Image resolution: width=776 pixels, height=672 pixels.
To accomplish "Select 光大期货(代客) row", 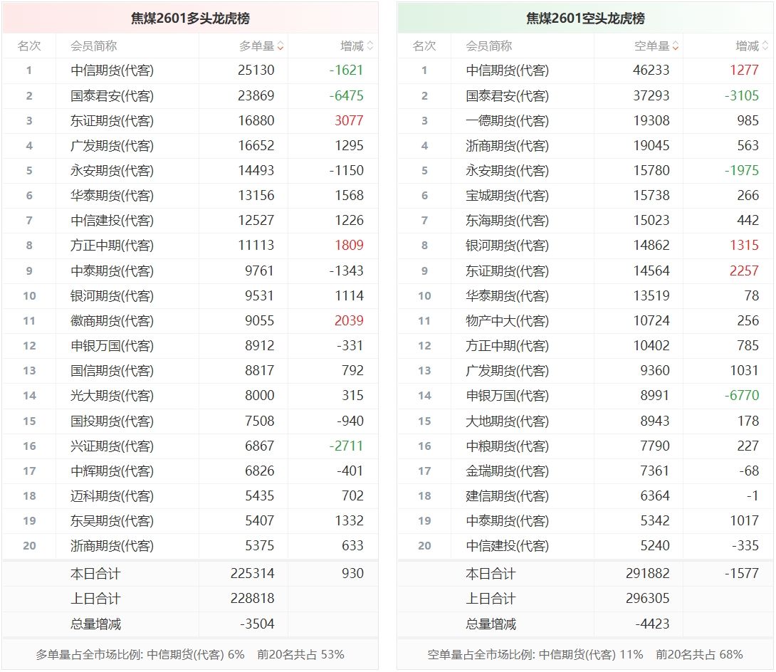I will pyautogui.click(x=190, y=395).
